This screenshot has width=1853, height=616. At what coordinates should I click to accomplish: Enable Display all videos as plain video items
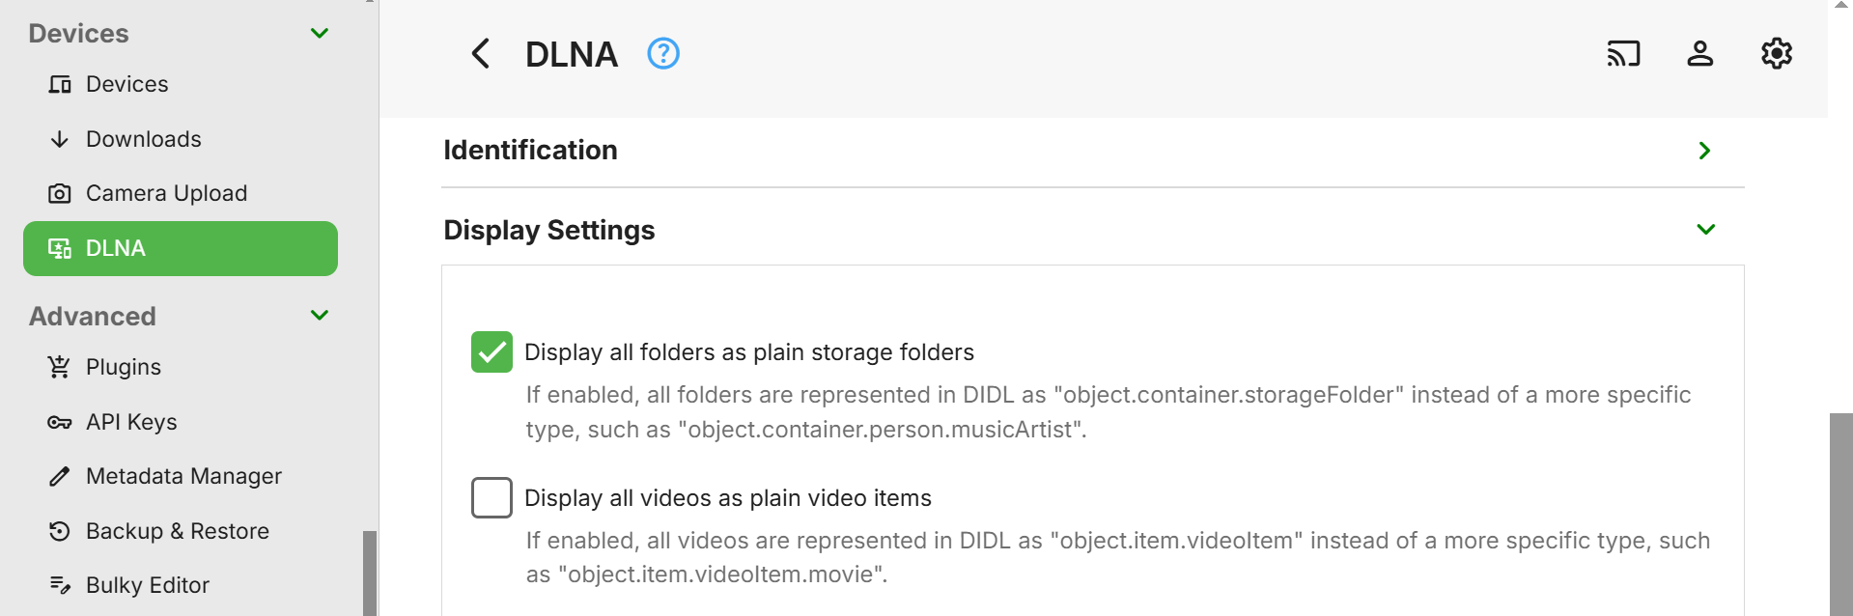coord(491,498)
